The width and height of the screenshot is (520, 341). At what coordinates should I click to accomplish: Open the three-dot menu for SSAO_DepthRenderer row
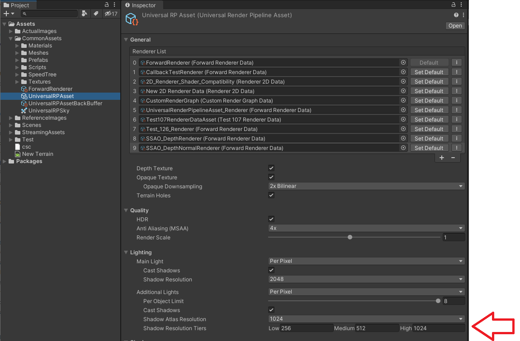tap(457, 138)
